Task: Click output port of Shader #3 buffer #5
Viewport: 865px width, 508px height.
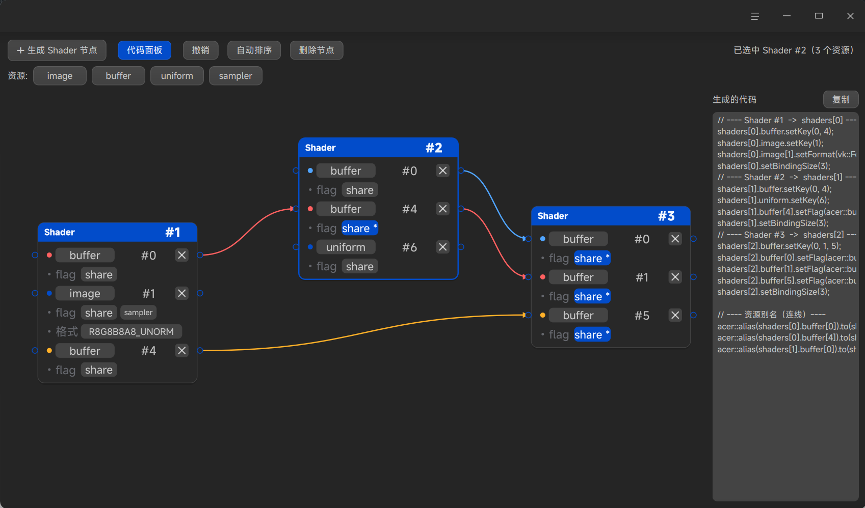Action: tap(694, 315)
